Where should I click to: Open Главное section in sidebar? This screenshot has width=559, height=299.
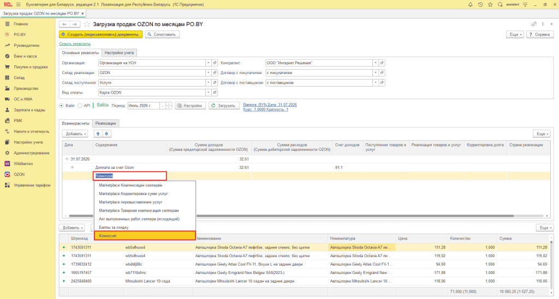click(x=21, y=24)
